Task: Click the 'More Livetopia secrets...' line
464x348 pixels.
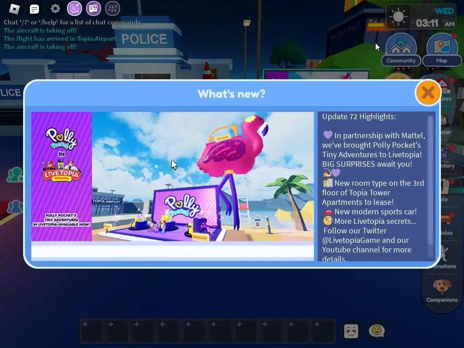Action: click(x=375, y=221)
